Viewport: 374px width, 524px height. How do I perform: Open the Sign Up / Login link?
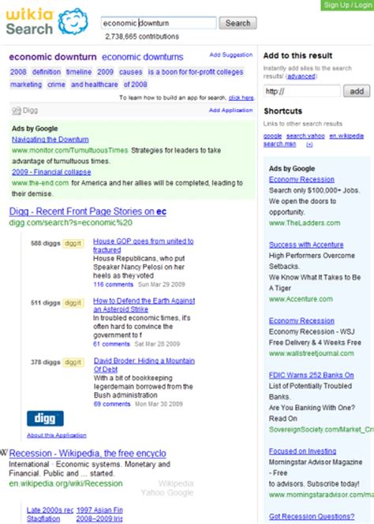[348, 5]
